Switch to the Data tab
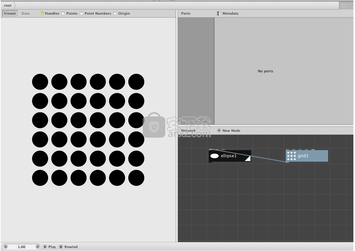The width and height of the screenshot is (355, 251). (26, 13)
